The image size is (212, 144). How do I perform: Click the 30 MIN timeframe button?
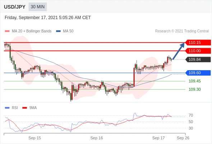tap(38, 7)
